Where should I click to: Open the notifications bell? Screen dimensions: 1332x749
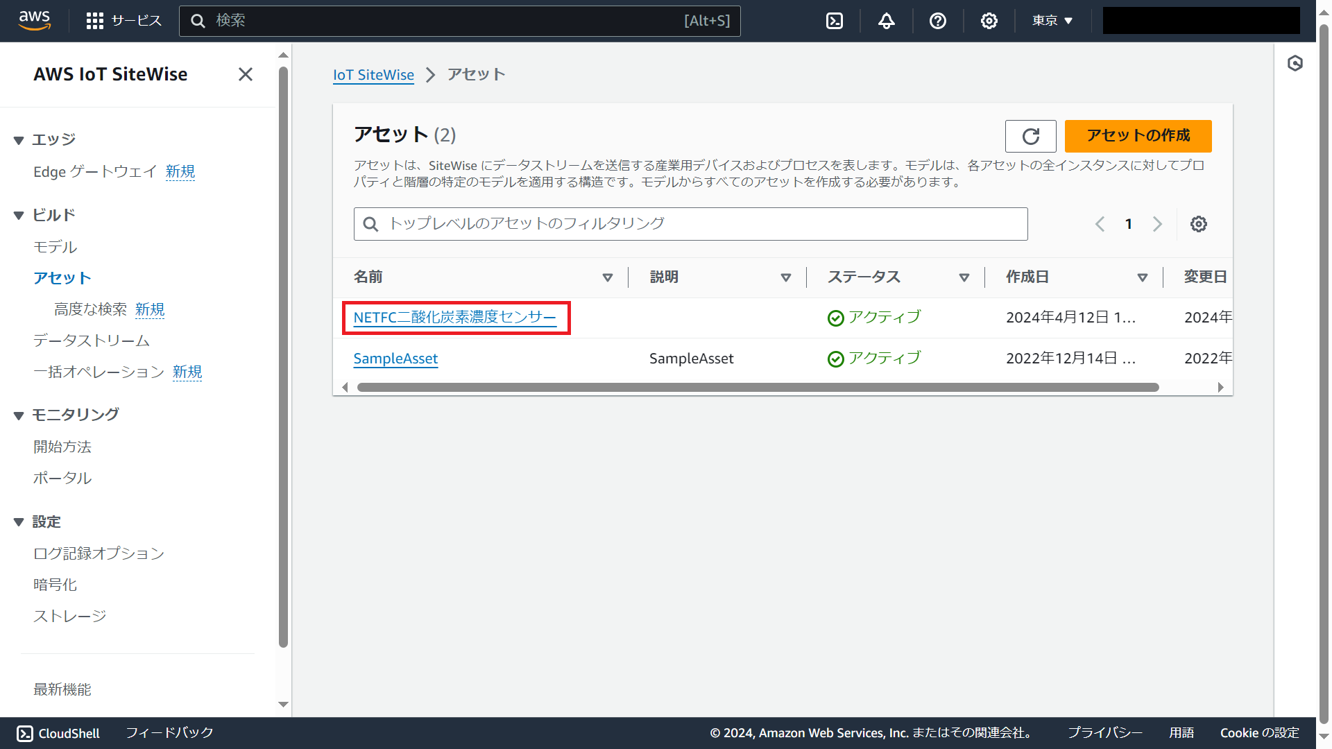pos(886,21)
